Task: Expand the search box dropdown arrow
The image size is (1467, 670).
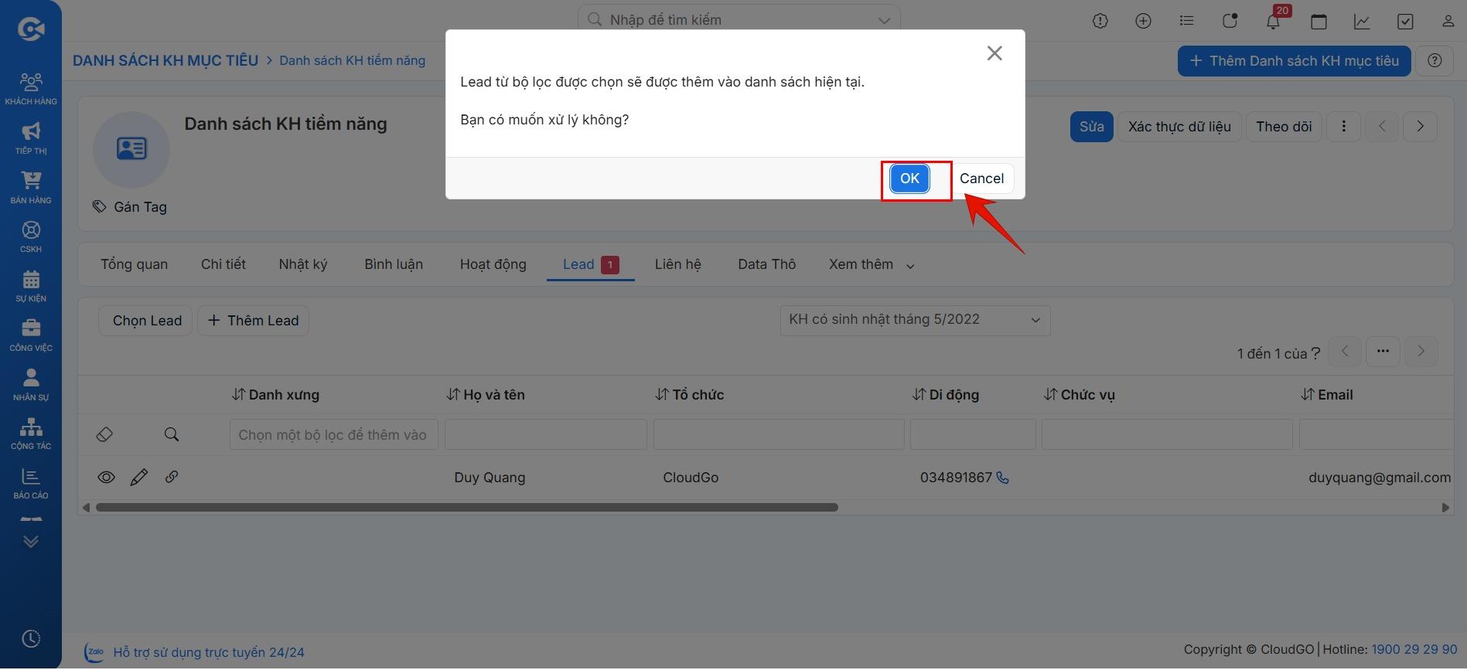Action: 884,21
